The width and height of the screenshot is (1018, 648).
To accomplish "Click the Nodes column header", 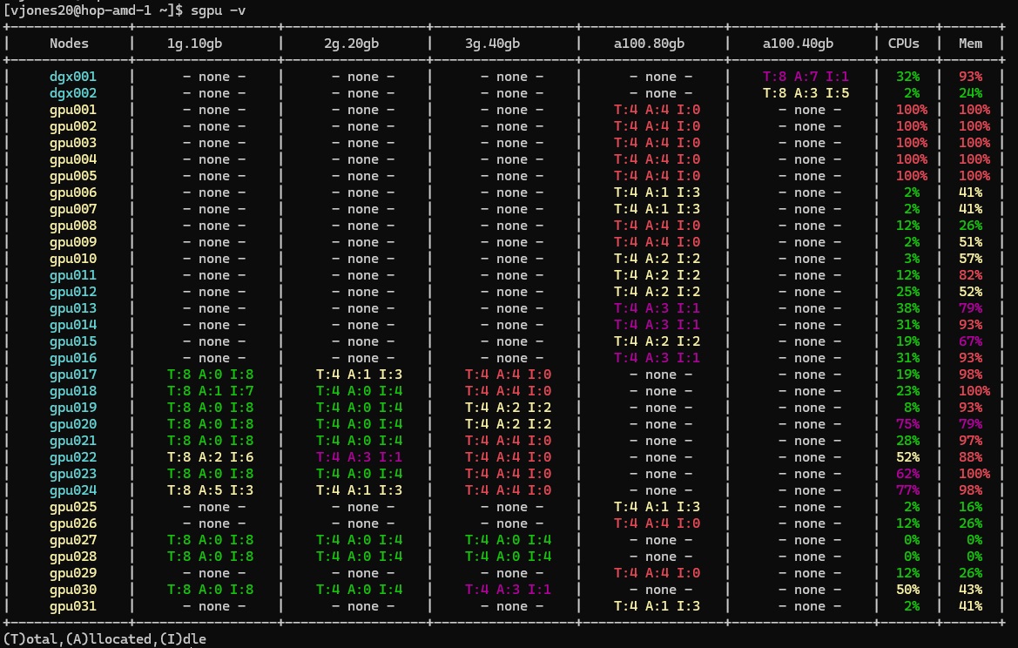I will pyautogui.click(x=69, y=44).
